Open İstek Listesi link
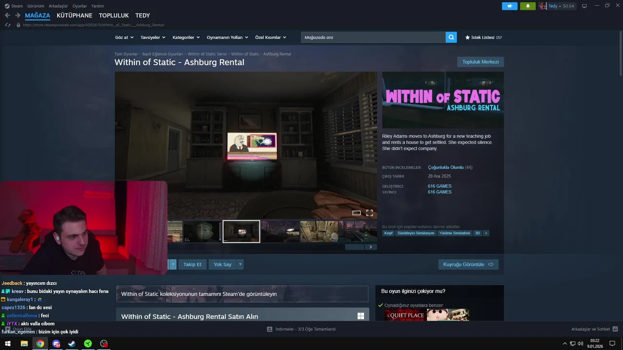 pyautogui.click(x=483, y=37)
